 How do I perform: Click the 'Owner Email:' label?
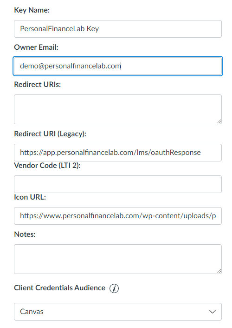36,47
